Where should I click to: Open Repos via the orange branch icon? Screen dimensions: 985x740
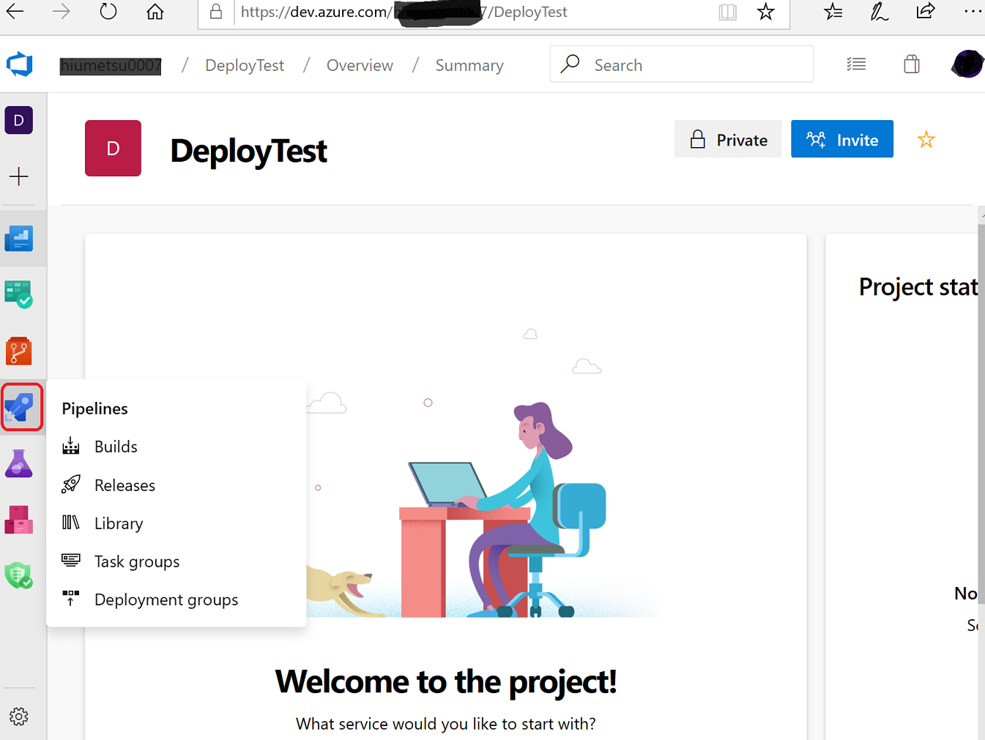click(19, 351)
